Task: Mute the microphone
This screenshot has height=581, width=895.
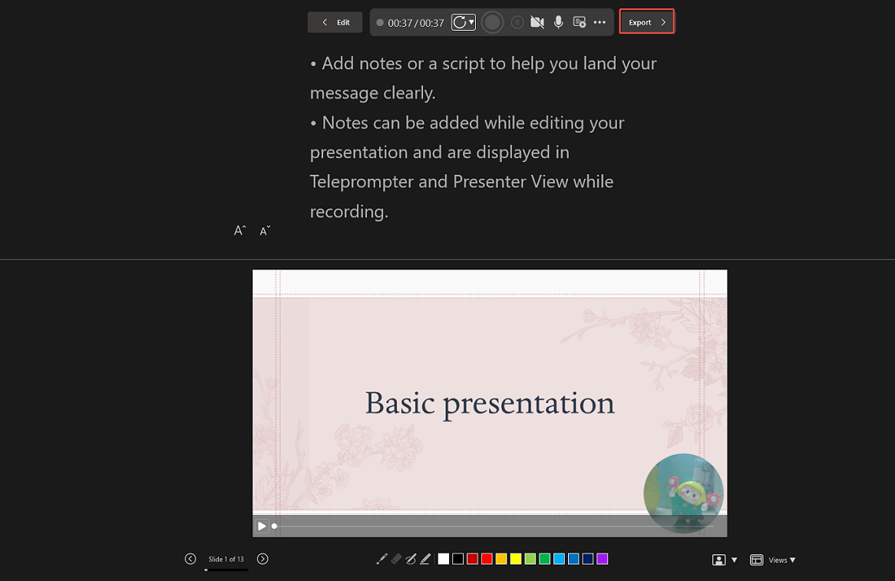Action: (558, 22)
